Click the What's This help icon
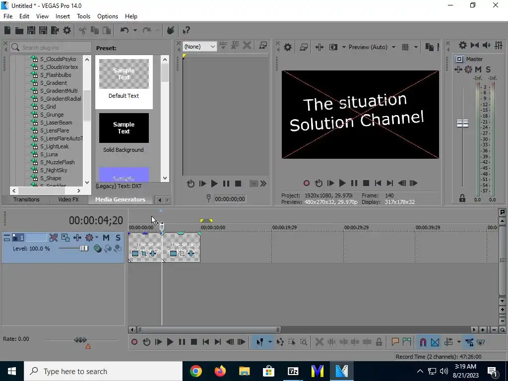 coord(186,30)
